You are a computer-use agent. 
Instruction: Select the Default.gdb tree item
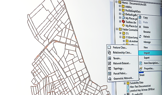[x=131, y=15]
